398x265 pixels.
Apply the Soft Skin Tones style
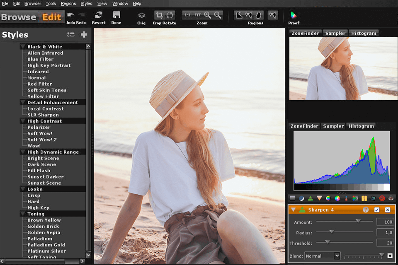(47, 90)
